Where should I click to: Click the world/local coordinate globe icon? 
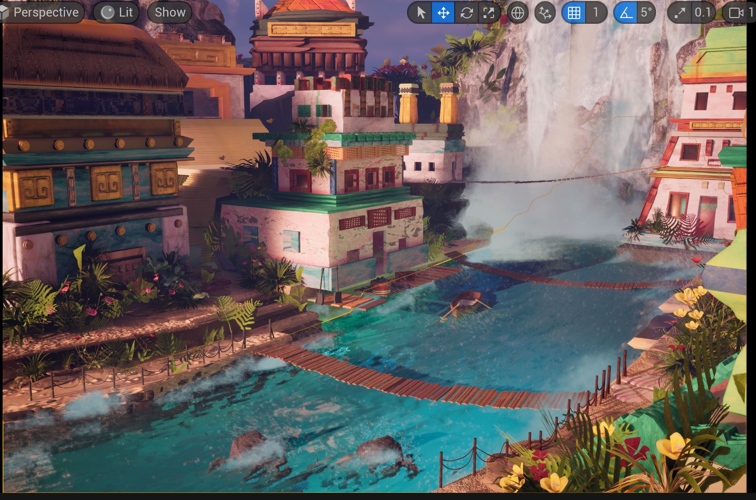tap(517, 13)
